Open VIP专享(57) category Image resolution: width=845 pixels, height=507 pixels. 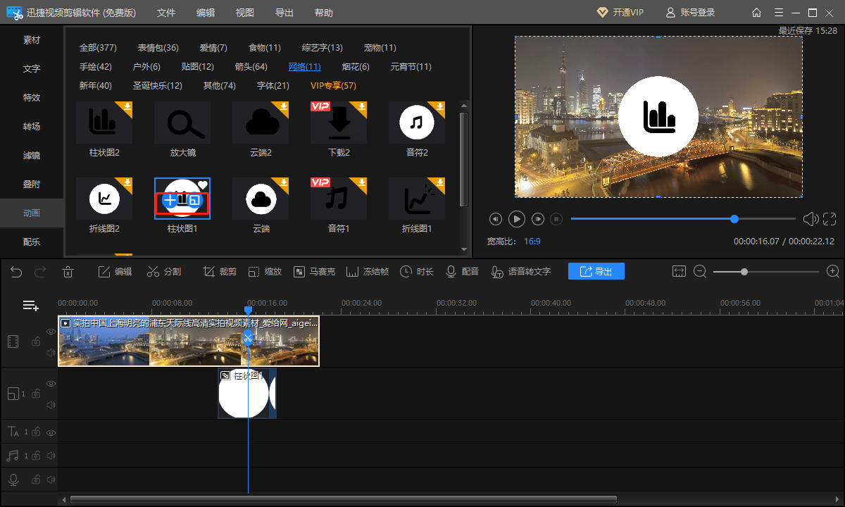pos(334,86)
